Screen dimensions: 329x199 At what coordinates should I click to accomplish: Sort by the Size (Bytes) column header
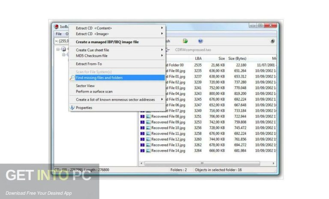(x=237, y=59)
